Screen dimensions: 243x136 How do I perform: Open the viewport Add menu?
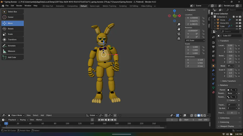tap(42, 115)
